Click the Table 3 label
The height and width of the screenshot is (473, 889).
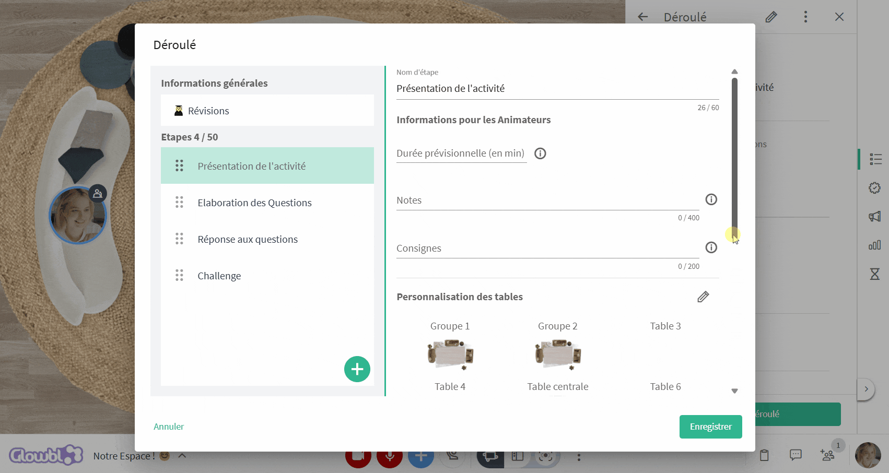coord(665,326)
